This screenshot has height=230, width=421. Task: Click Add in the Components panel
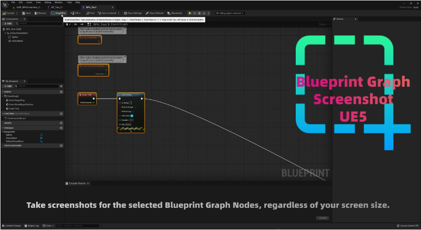[8, 24]
